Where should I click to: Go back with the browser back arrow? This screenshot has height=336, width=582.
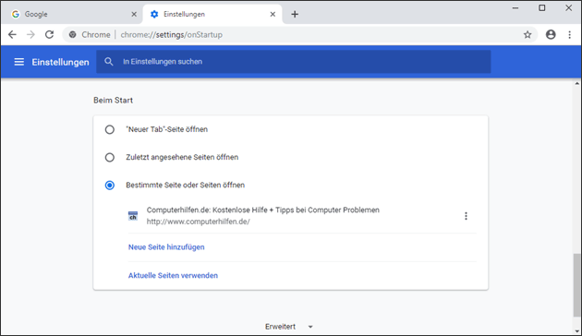(12, 34)
